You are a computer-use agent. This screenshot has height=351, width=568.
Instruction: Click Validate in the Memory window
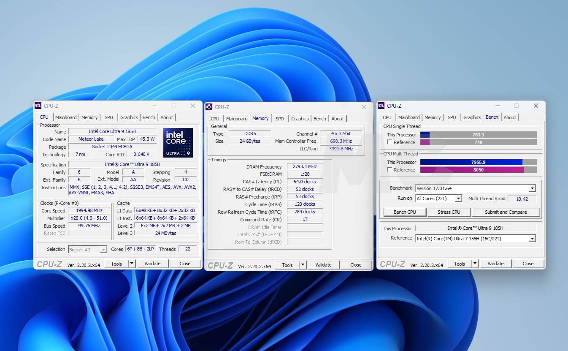pyautogui.click(x=323, y=265)
